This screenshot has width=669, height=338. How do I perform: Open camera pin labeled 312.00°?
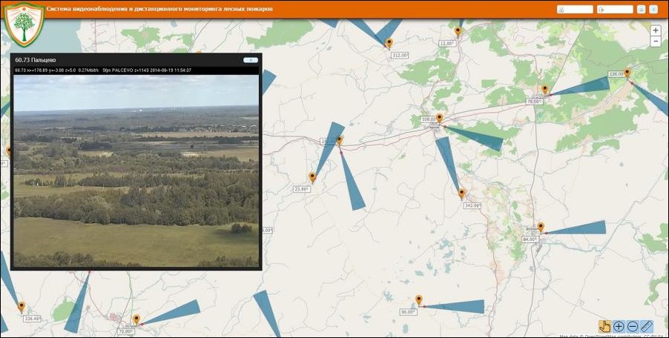tap(389, 43)
